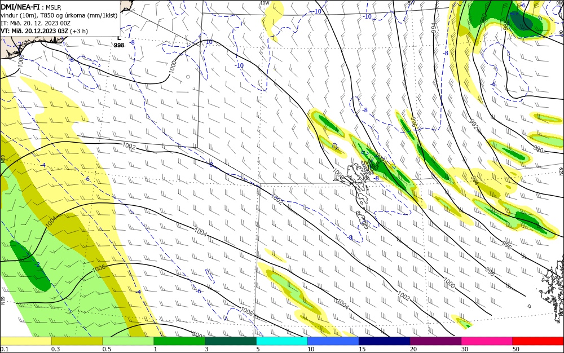Select the navy 15–20 legend swatch
This screenshot has width=564, height=353.
(385, 341)
